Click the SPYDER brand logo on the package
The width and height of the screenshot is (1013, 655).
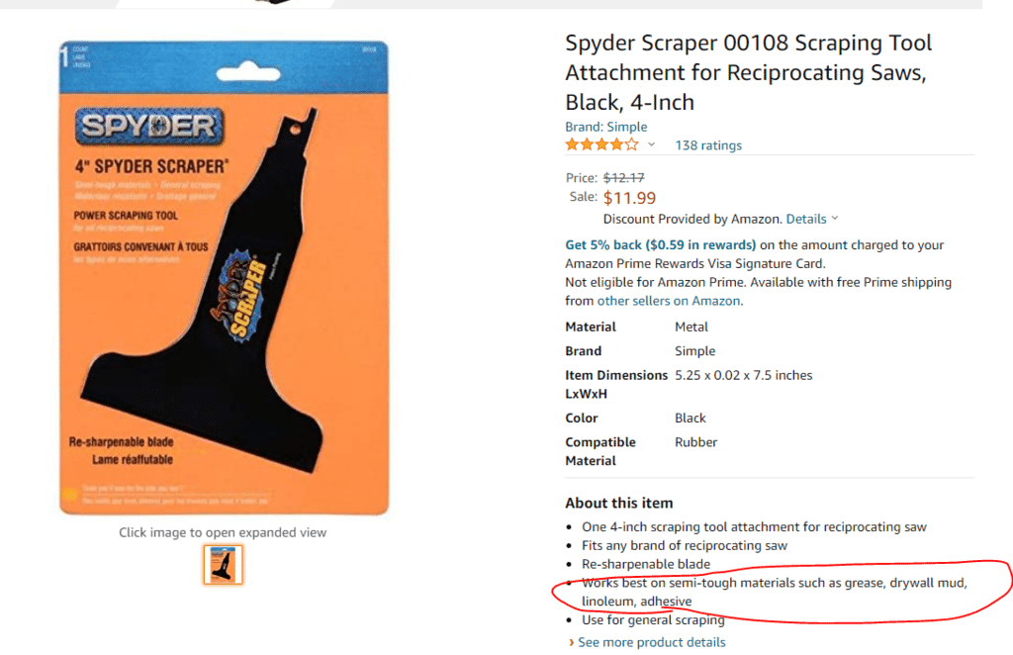click(148, 126)
